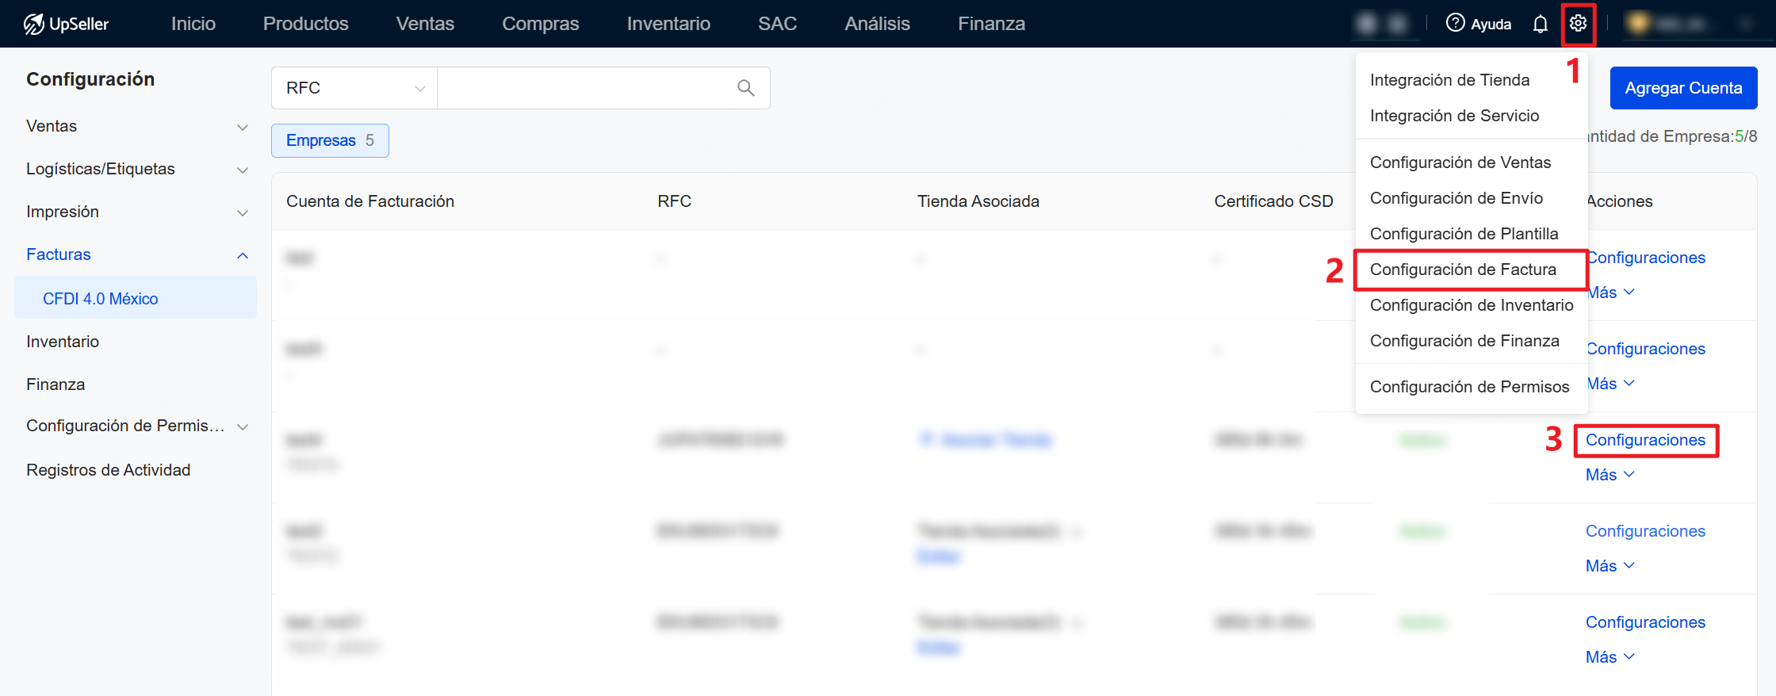Select CFDI 4.0 México sidebar item
1776x696 pixels.
pyautogui.click(x=101, y=299)
